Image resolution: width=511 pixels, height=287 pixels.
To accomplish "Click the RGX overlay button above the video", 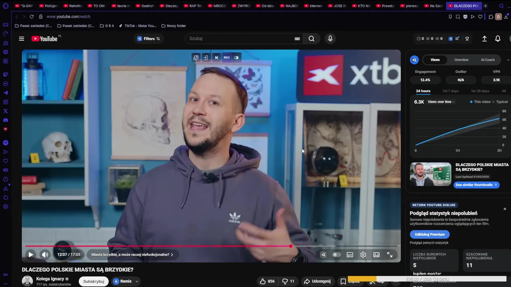I will coord(227,57).
